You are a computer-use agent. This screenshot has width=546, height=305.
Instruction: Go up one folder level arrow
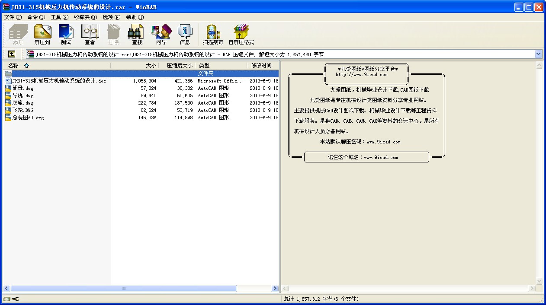coord(12,54)
